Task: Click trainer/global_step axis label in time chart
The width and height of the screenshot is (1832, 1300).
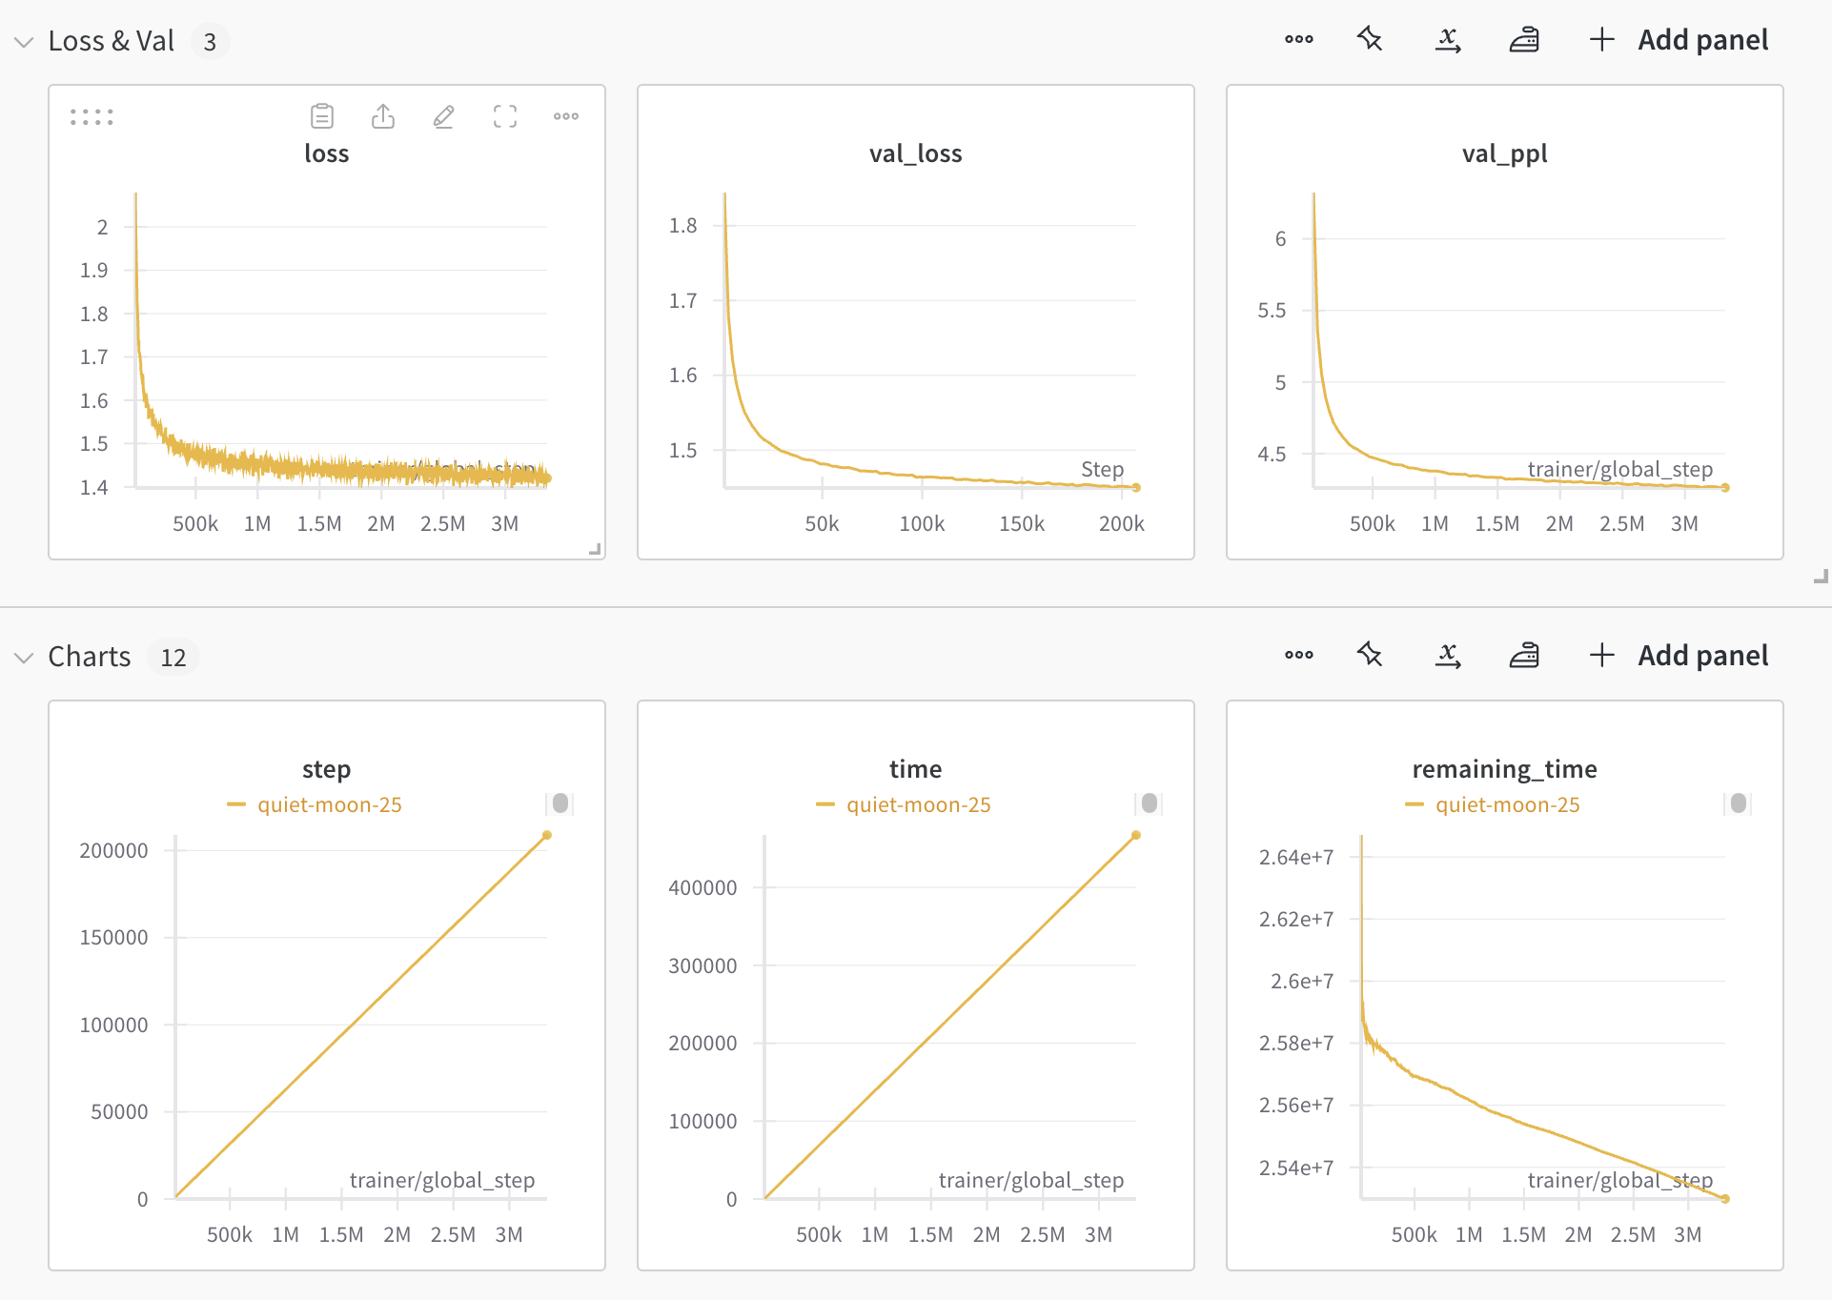Action: point(1031,1180)
